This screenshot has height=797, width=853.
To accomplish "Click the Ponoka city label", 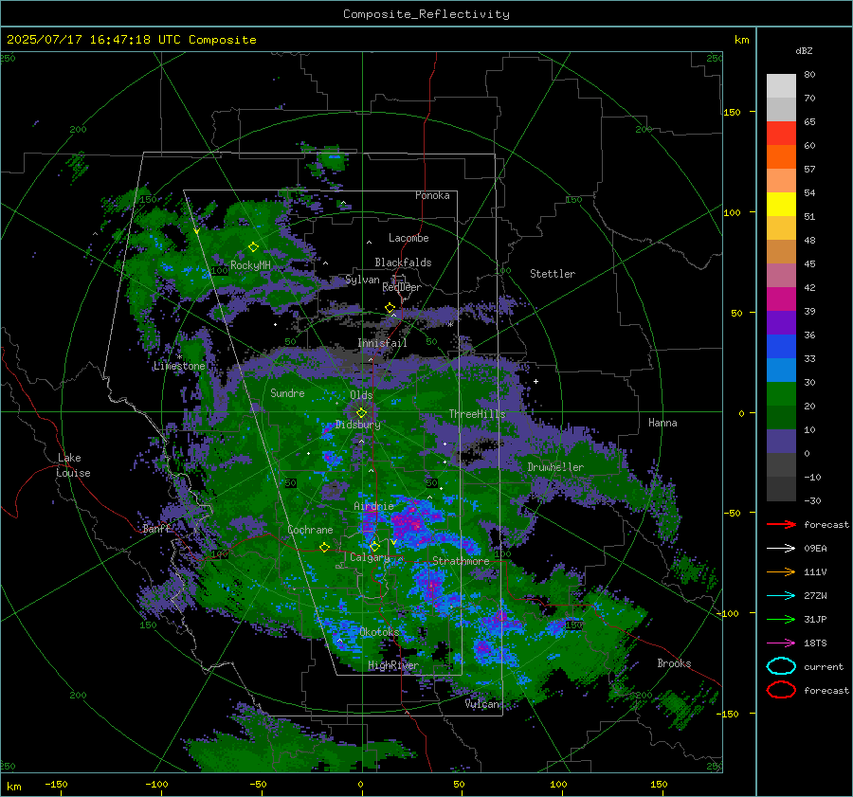I will [432, 195].
